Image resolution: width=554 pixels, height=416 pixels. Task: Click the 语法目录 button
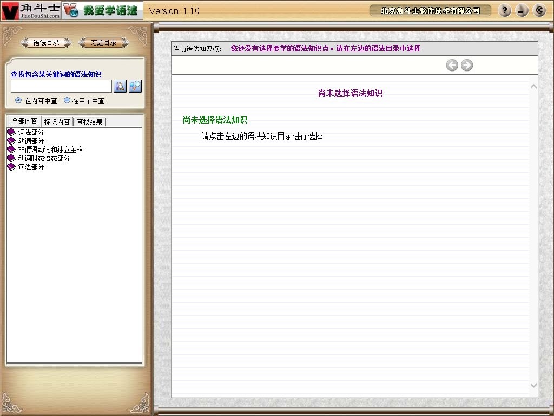[x=46, y=42]
